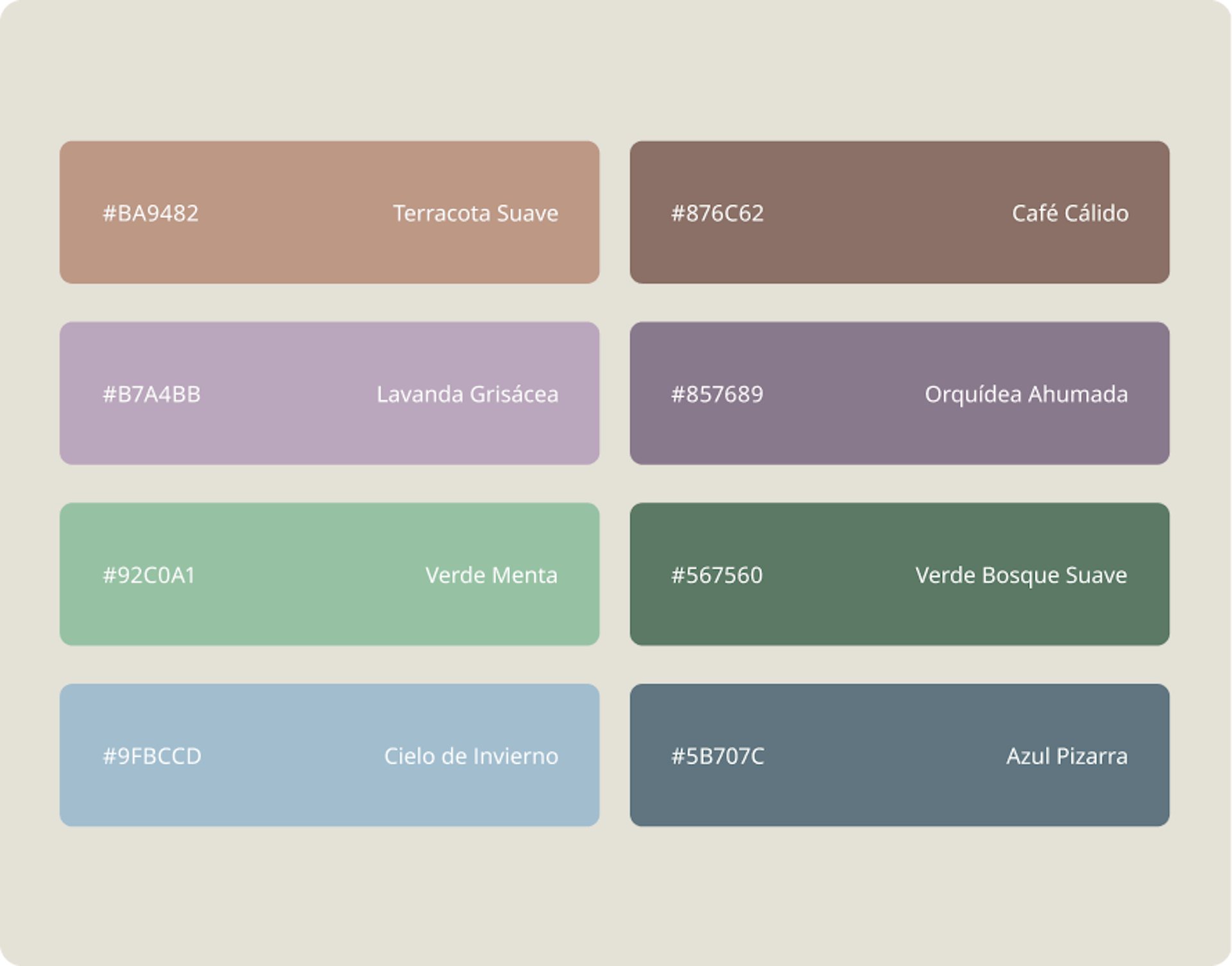Select the Terracota Suave color swatch

click(329, 212)
